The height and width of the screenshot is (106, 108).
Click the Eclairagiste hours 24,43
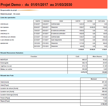point(97,63)
